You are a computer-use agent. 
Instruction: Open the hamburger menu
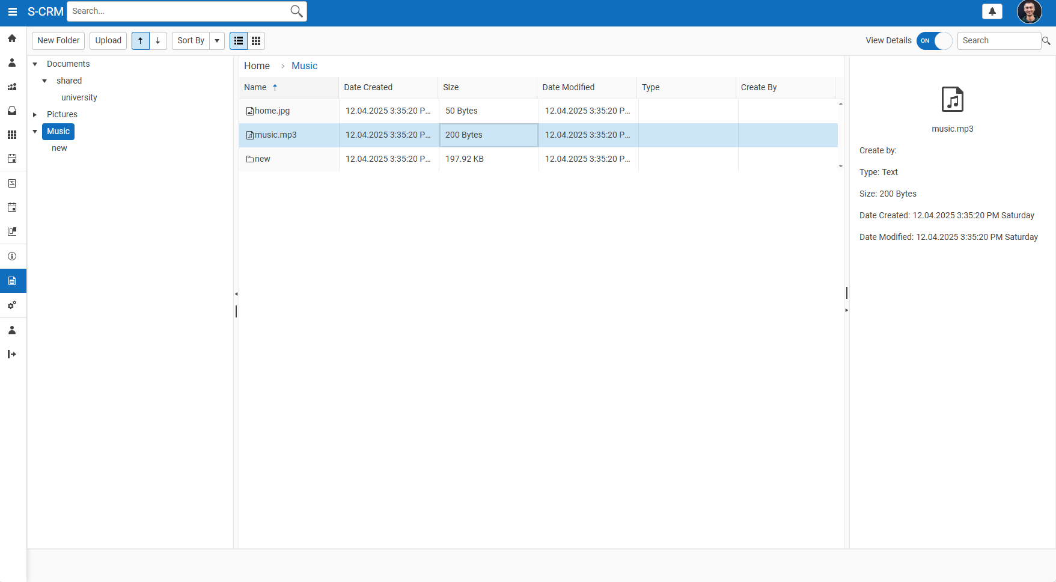click(x=12, y=11)
